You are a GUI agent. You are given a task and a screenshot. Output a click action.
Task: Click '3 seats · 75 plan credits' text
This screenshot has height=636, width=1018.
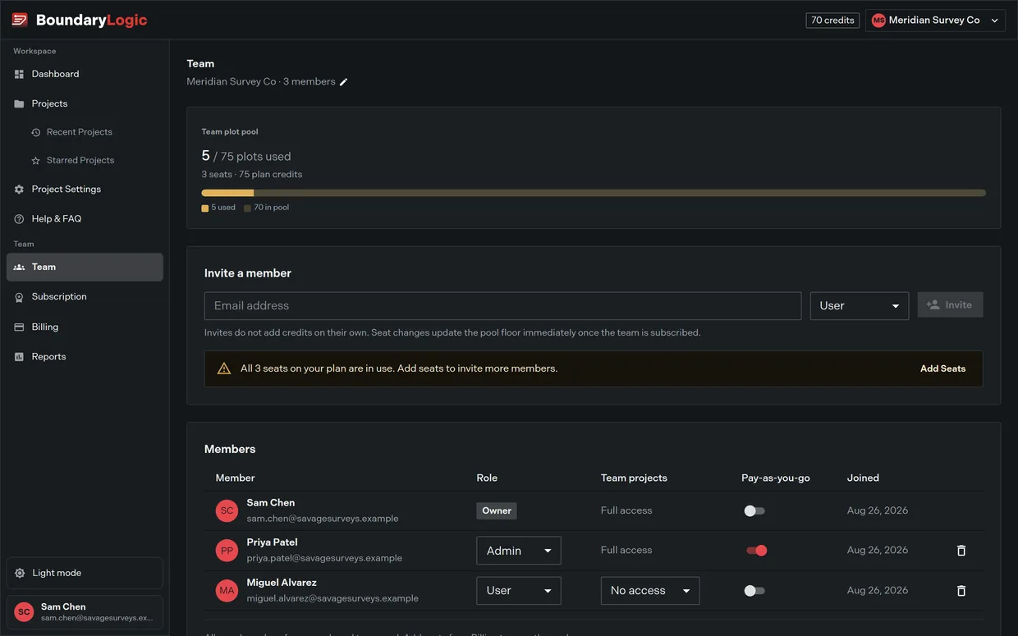tap(252, 175)
